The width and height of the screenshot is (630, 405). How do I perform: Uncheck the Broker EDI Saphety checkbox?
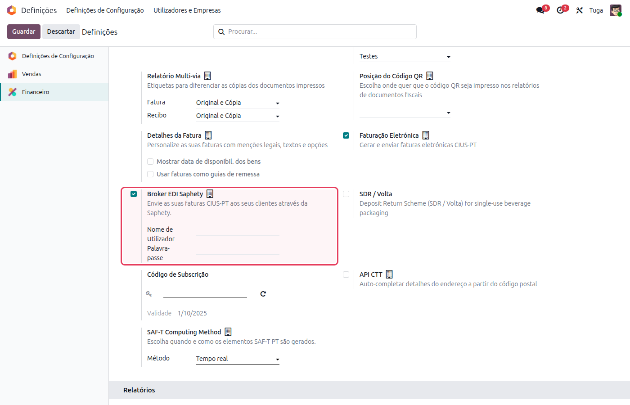[x=134, y=194]
